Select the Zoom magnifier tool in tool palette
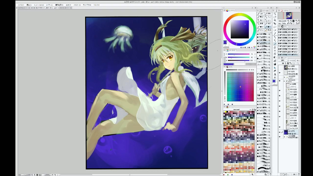Image resolution: width=313 pixels, height=176 pixels. point(275,14)
